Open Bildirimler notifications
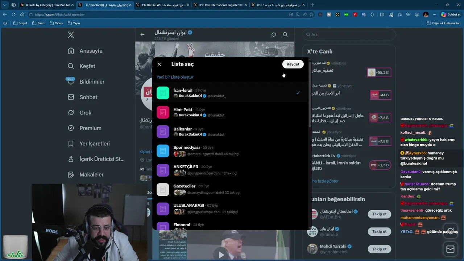 click(86, 82)
